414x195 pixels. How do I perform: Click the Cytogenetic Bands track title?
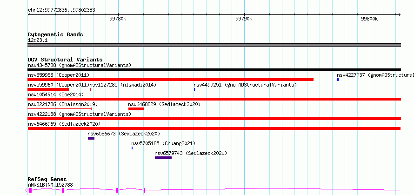point(55,34)
